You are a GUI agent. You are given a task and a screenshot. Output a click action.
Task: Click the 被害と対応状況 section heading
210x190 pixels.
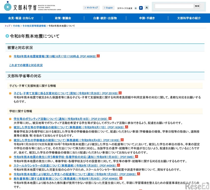(x=20, y=48)
